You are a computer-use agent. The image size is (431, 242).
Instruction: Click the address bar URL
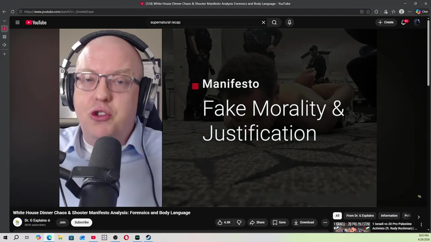pos(59,12)
